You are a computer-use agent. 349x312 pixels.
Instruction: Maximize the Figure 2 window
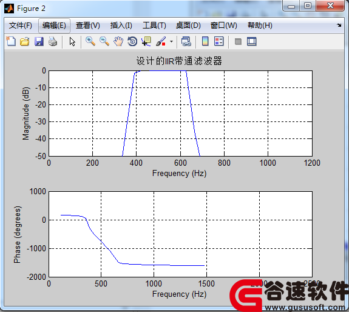pos(308,5)
